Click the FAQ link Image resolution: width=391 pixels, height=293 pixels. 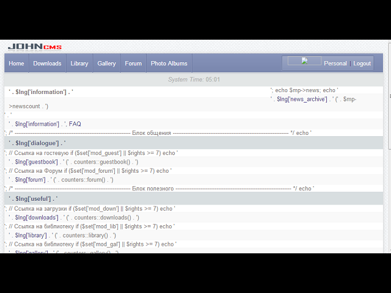click(75, 124)
